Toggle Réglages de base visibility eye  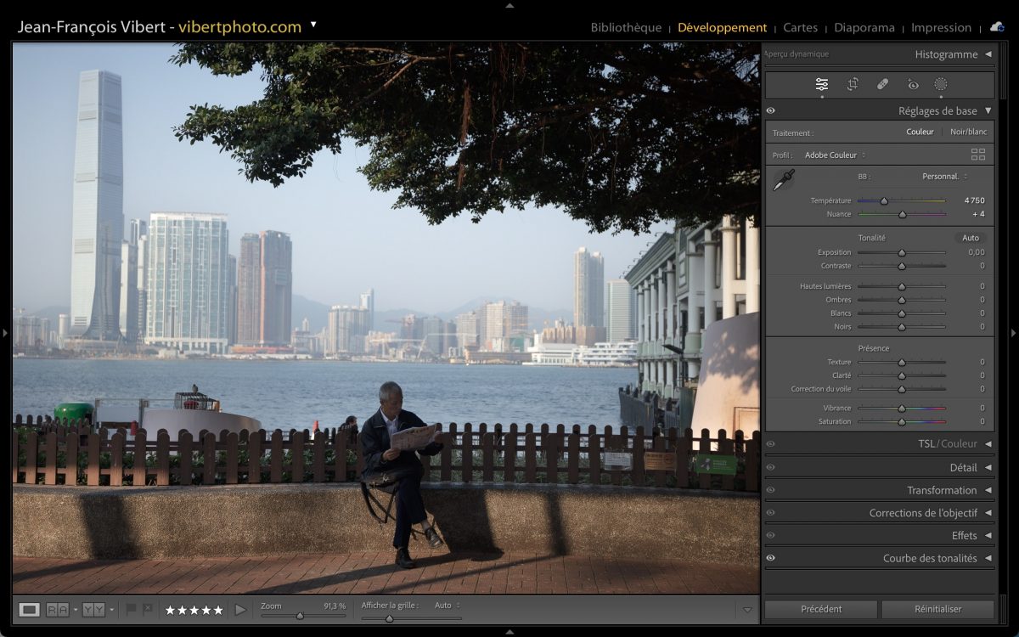(771, 111)
